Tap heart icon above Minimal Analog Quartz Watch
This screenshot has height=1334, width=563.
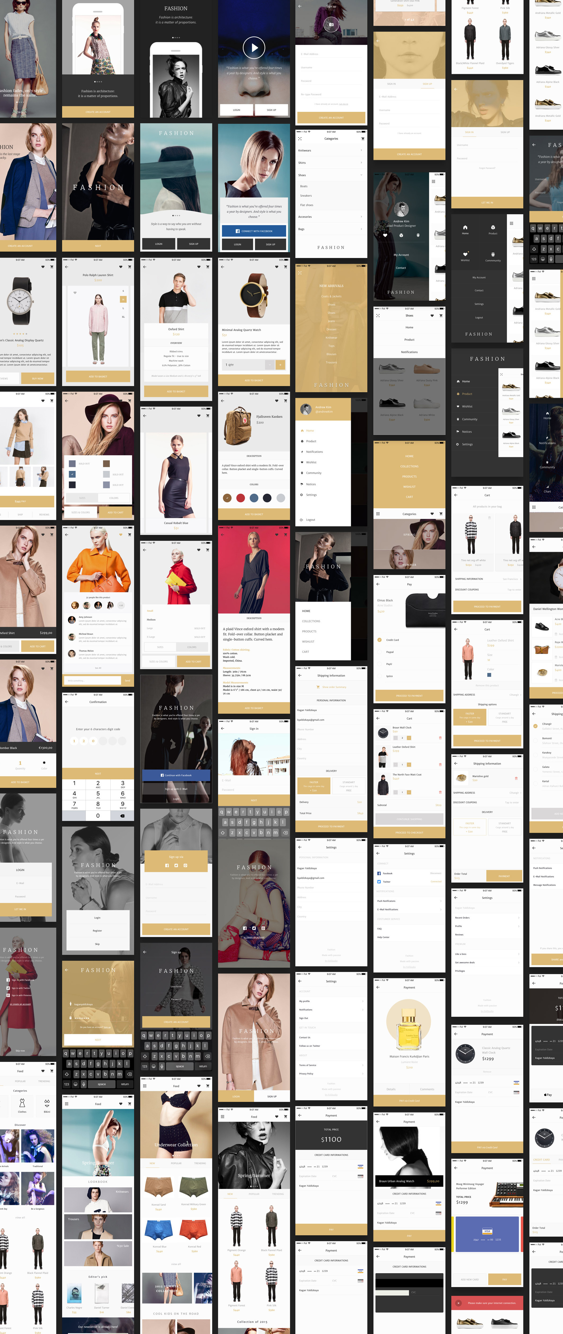[x=276, y=267]
